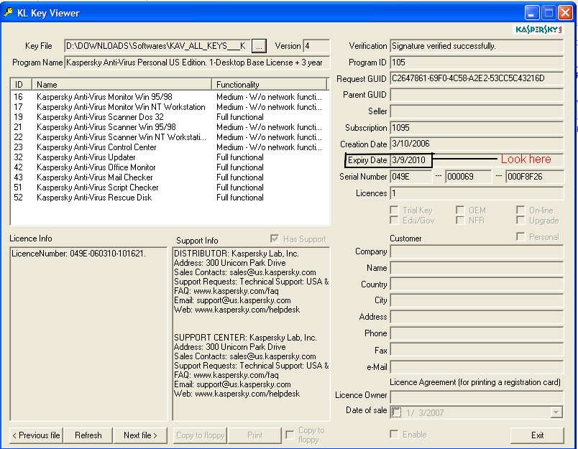
Task: Select row Kaspersky Anti-Virus Office Monitor
Action: pyautogui.click(x=168, y=167)
